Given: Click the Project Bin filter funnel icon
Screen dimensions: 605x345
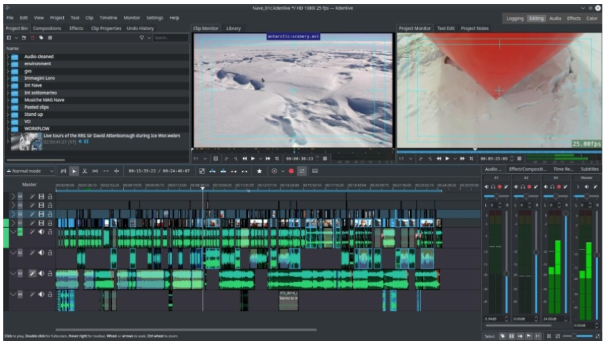Looking at the screenshot, I should pos(141,38).
